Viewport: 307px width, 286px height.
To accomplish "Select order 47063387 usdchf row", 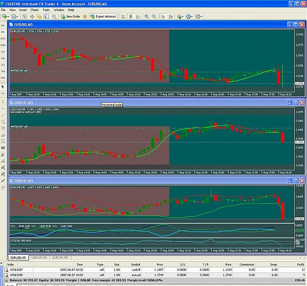I will tap(155, 270).
